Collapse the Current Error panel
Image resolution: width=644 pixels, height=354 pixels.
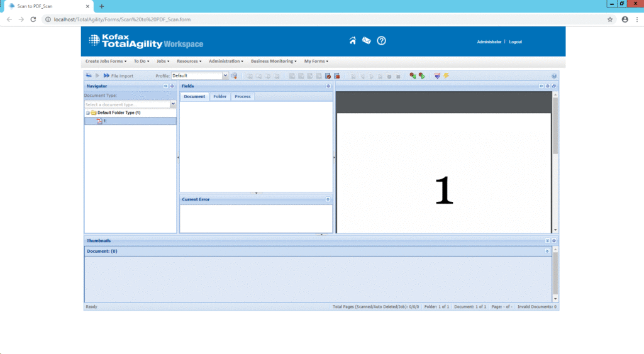point(328,199)
